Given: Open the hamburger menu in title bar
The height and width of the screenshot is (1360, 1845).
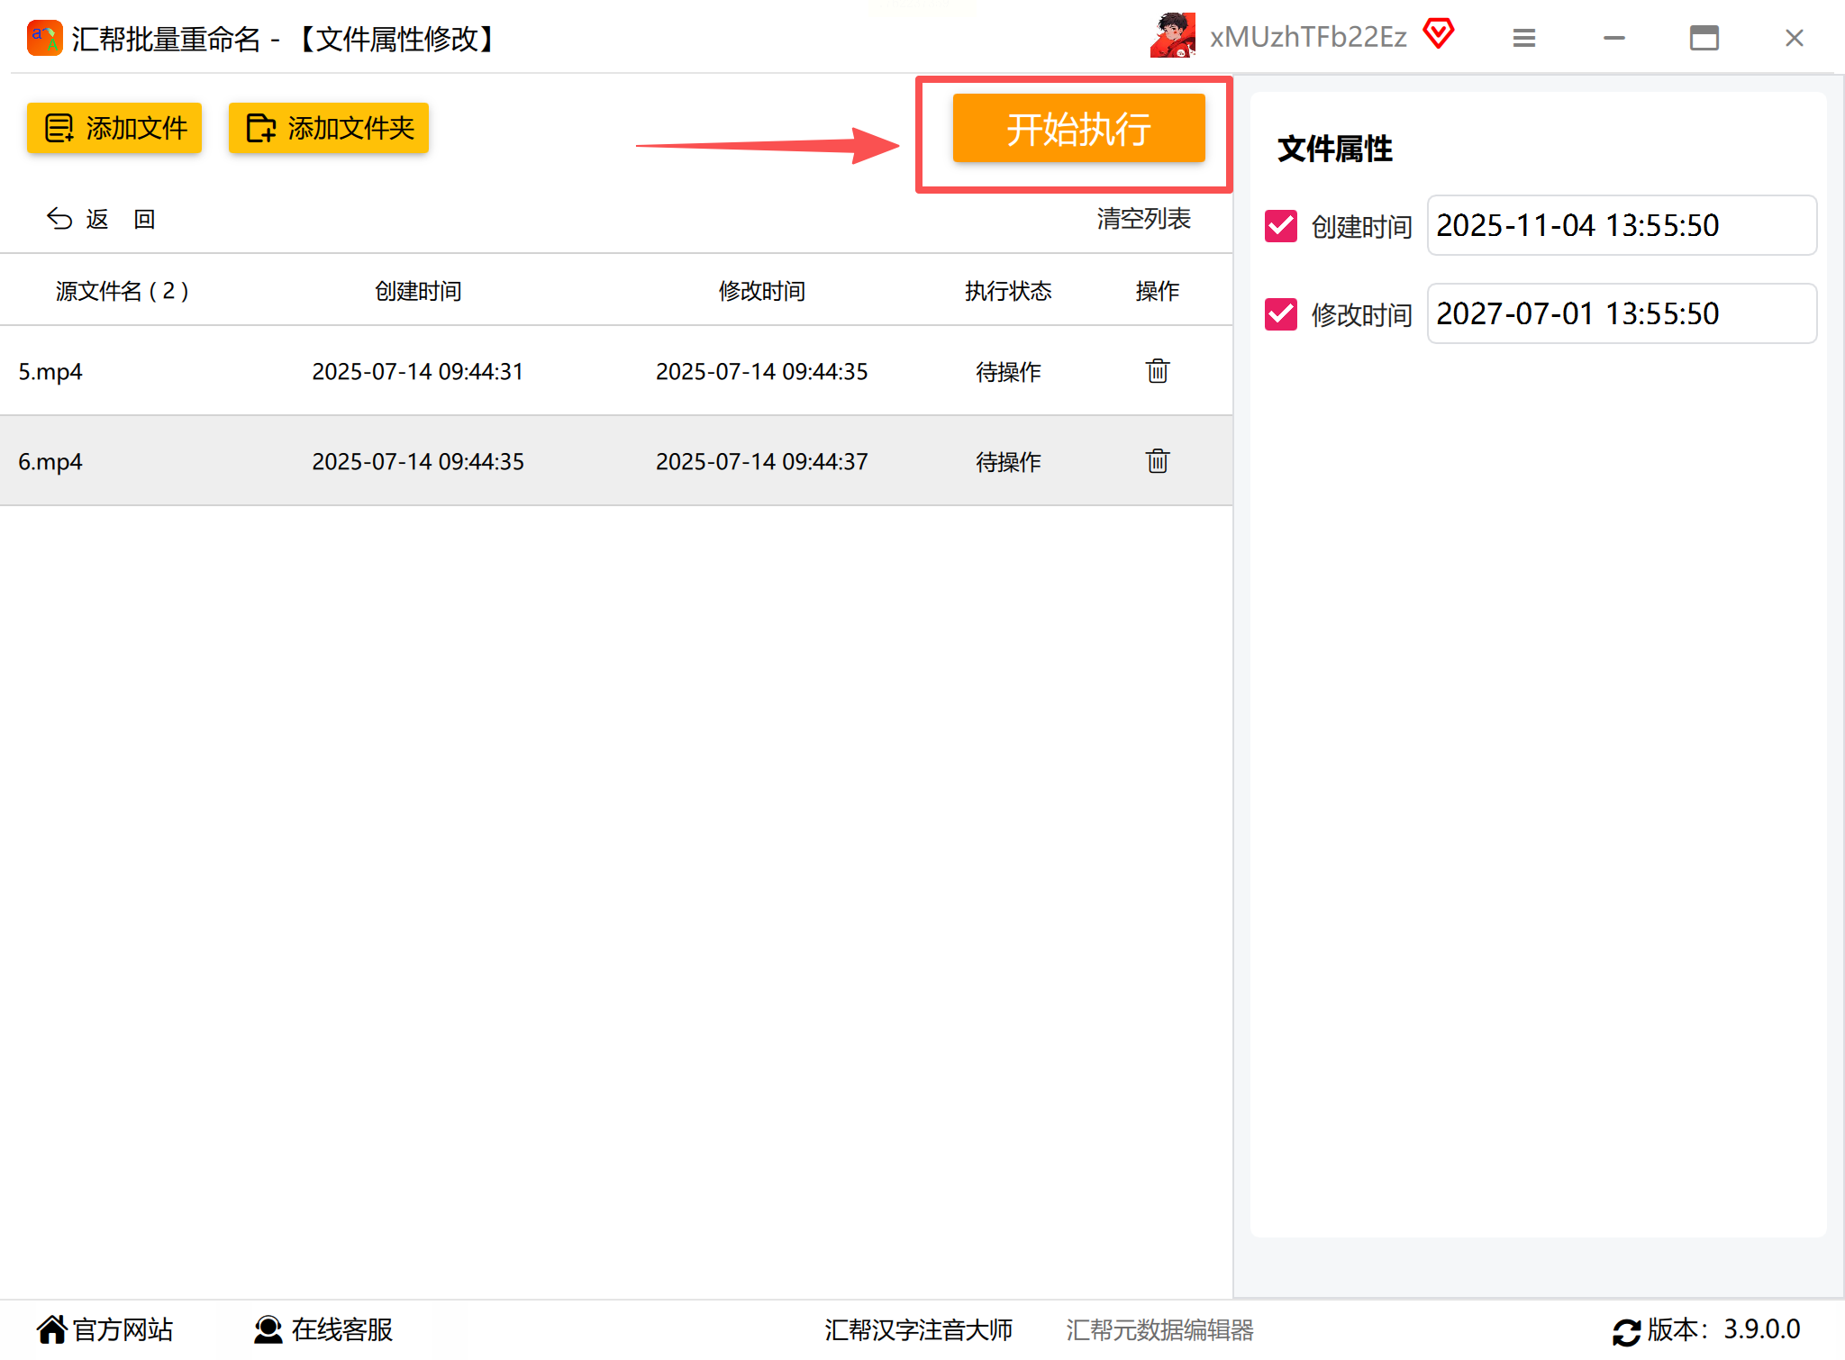Looking at the screenshot, I should point(1523,38).
